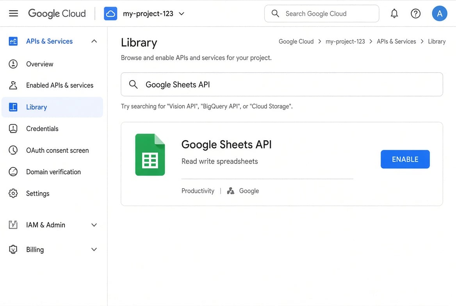Select Library in the sidebar
The width and height of the screenshot is (456, 306).
[52, 107]
